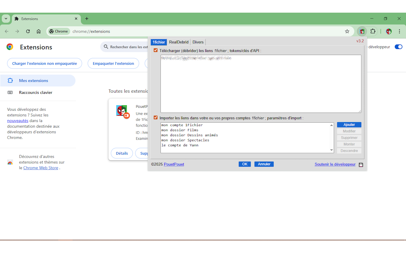This screenshot has height=253, width=406.
Task: Go back to previous page
Action: tap(7, 31)
